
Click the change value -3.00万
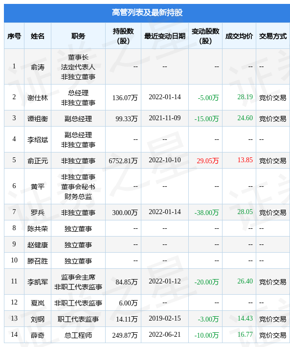208,319
